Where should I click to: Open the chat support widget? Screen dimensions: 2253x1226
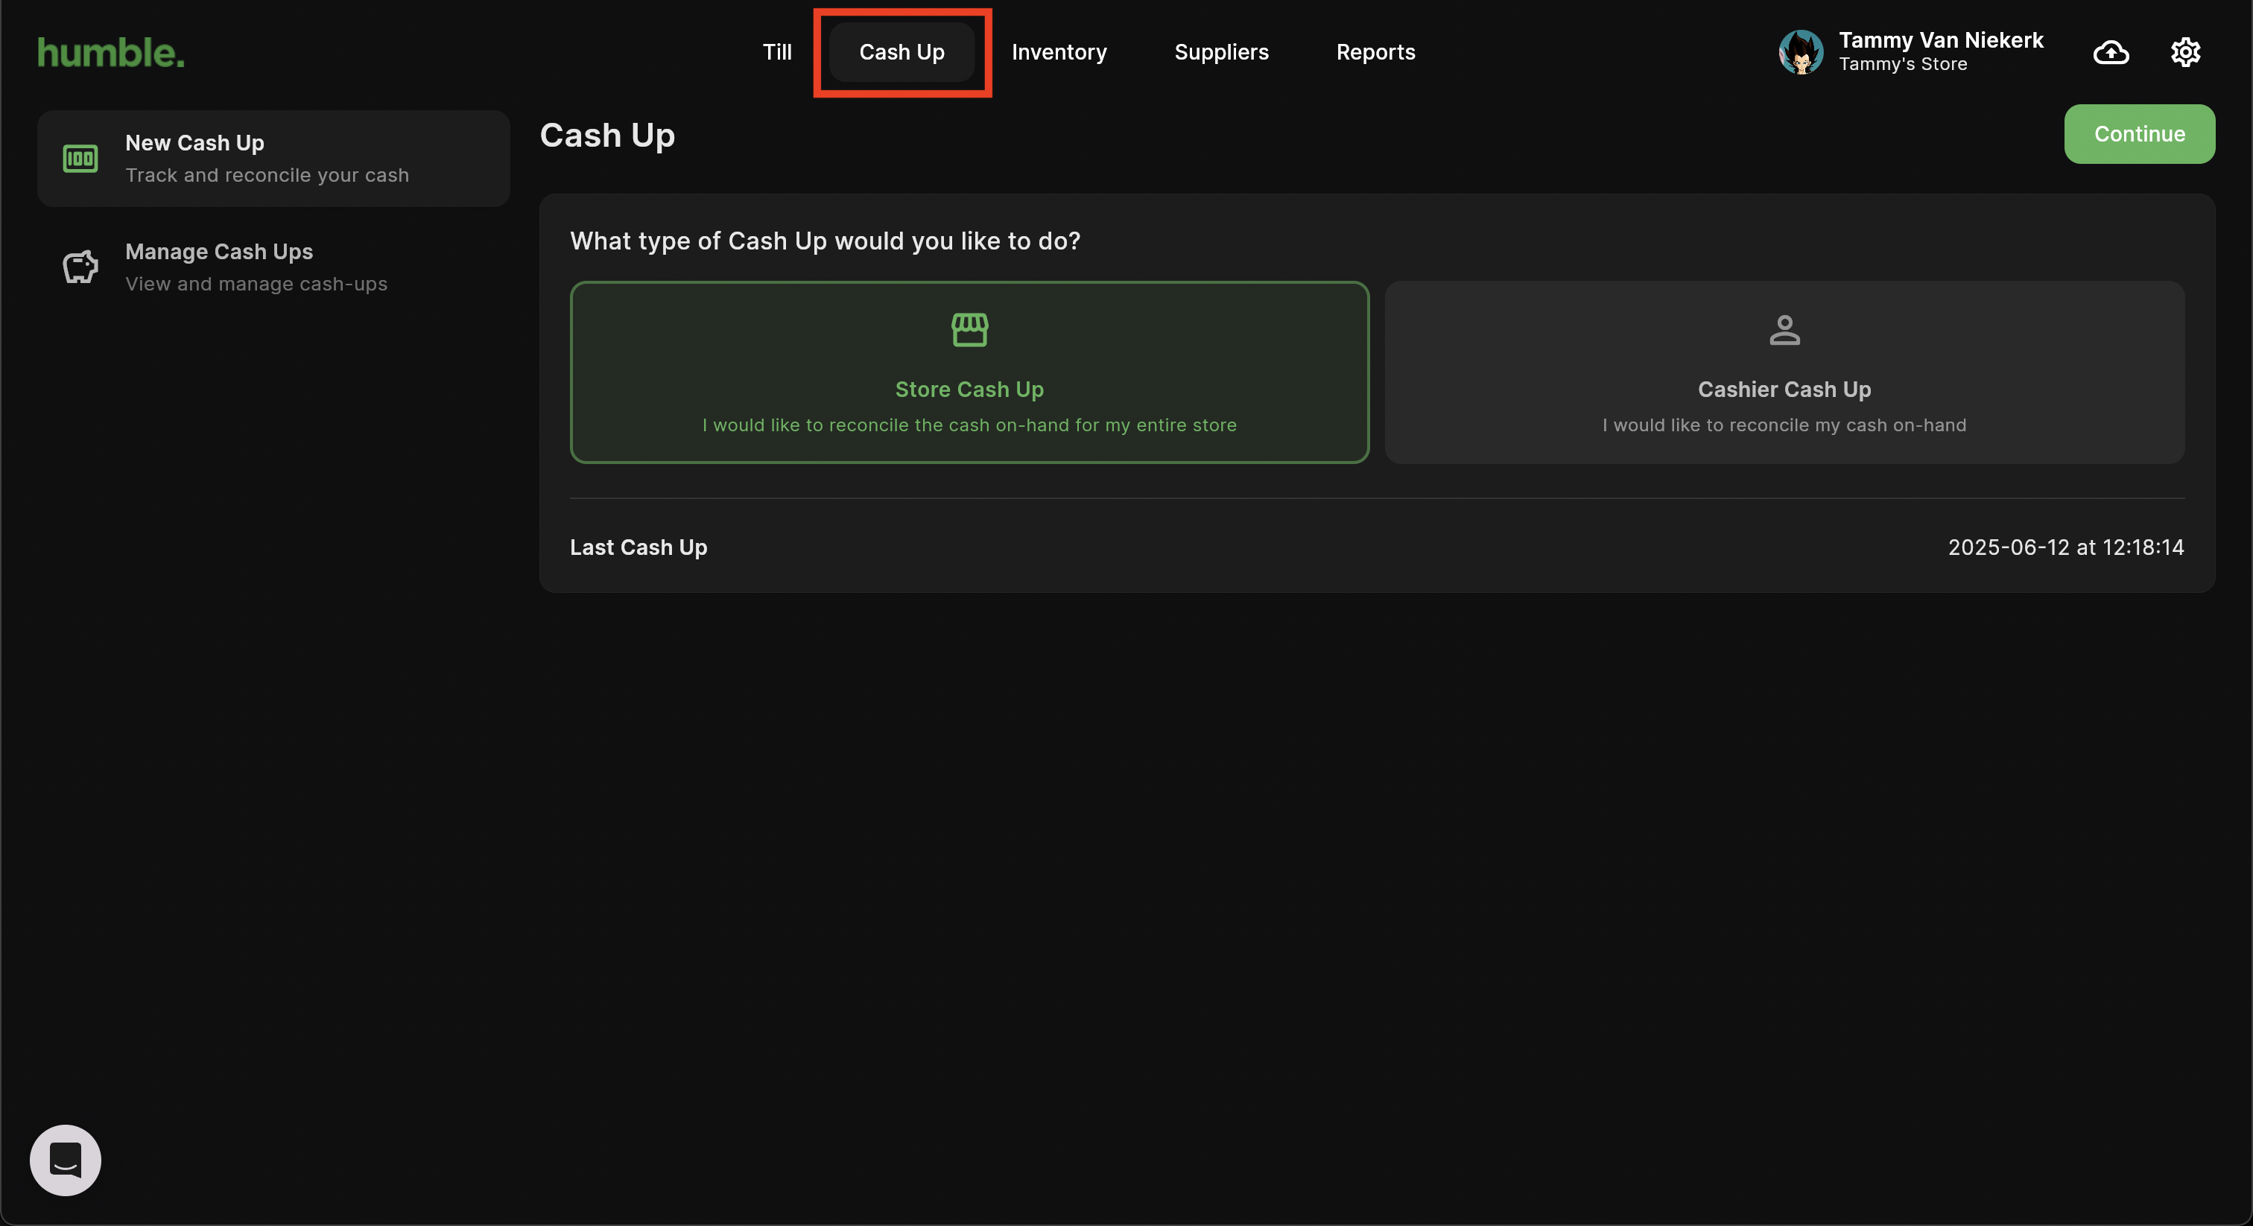point(66,1160)
